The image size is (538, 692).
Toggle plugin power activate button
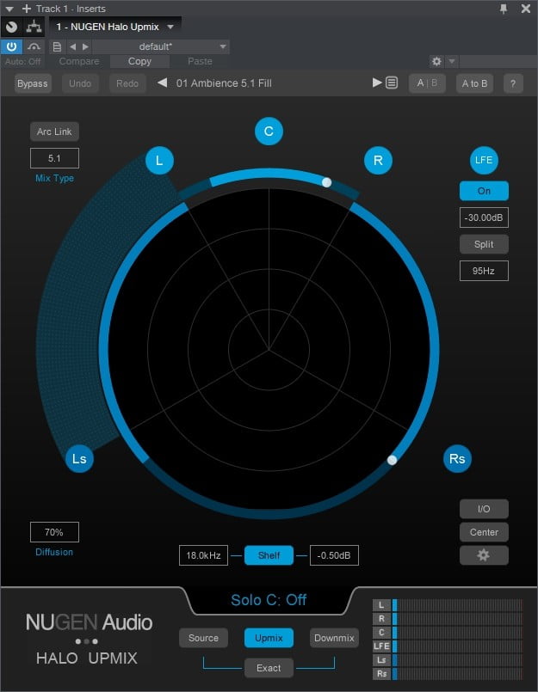click(x=11, y=46)
